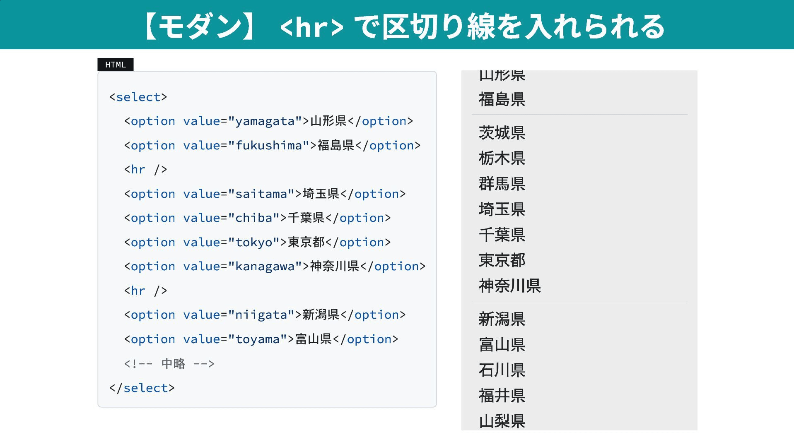Select 富山県 in the list
This screenshot has width=794, height=442.
(x=501, y=344)
